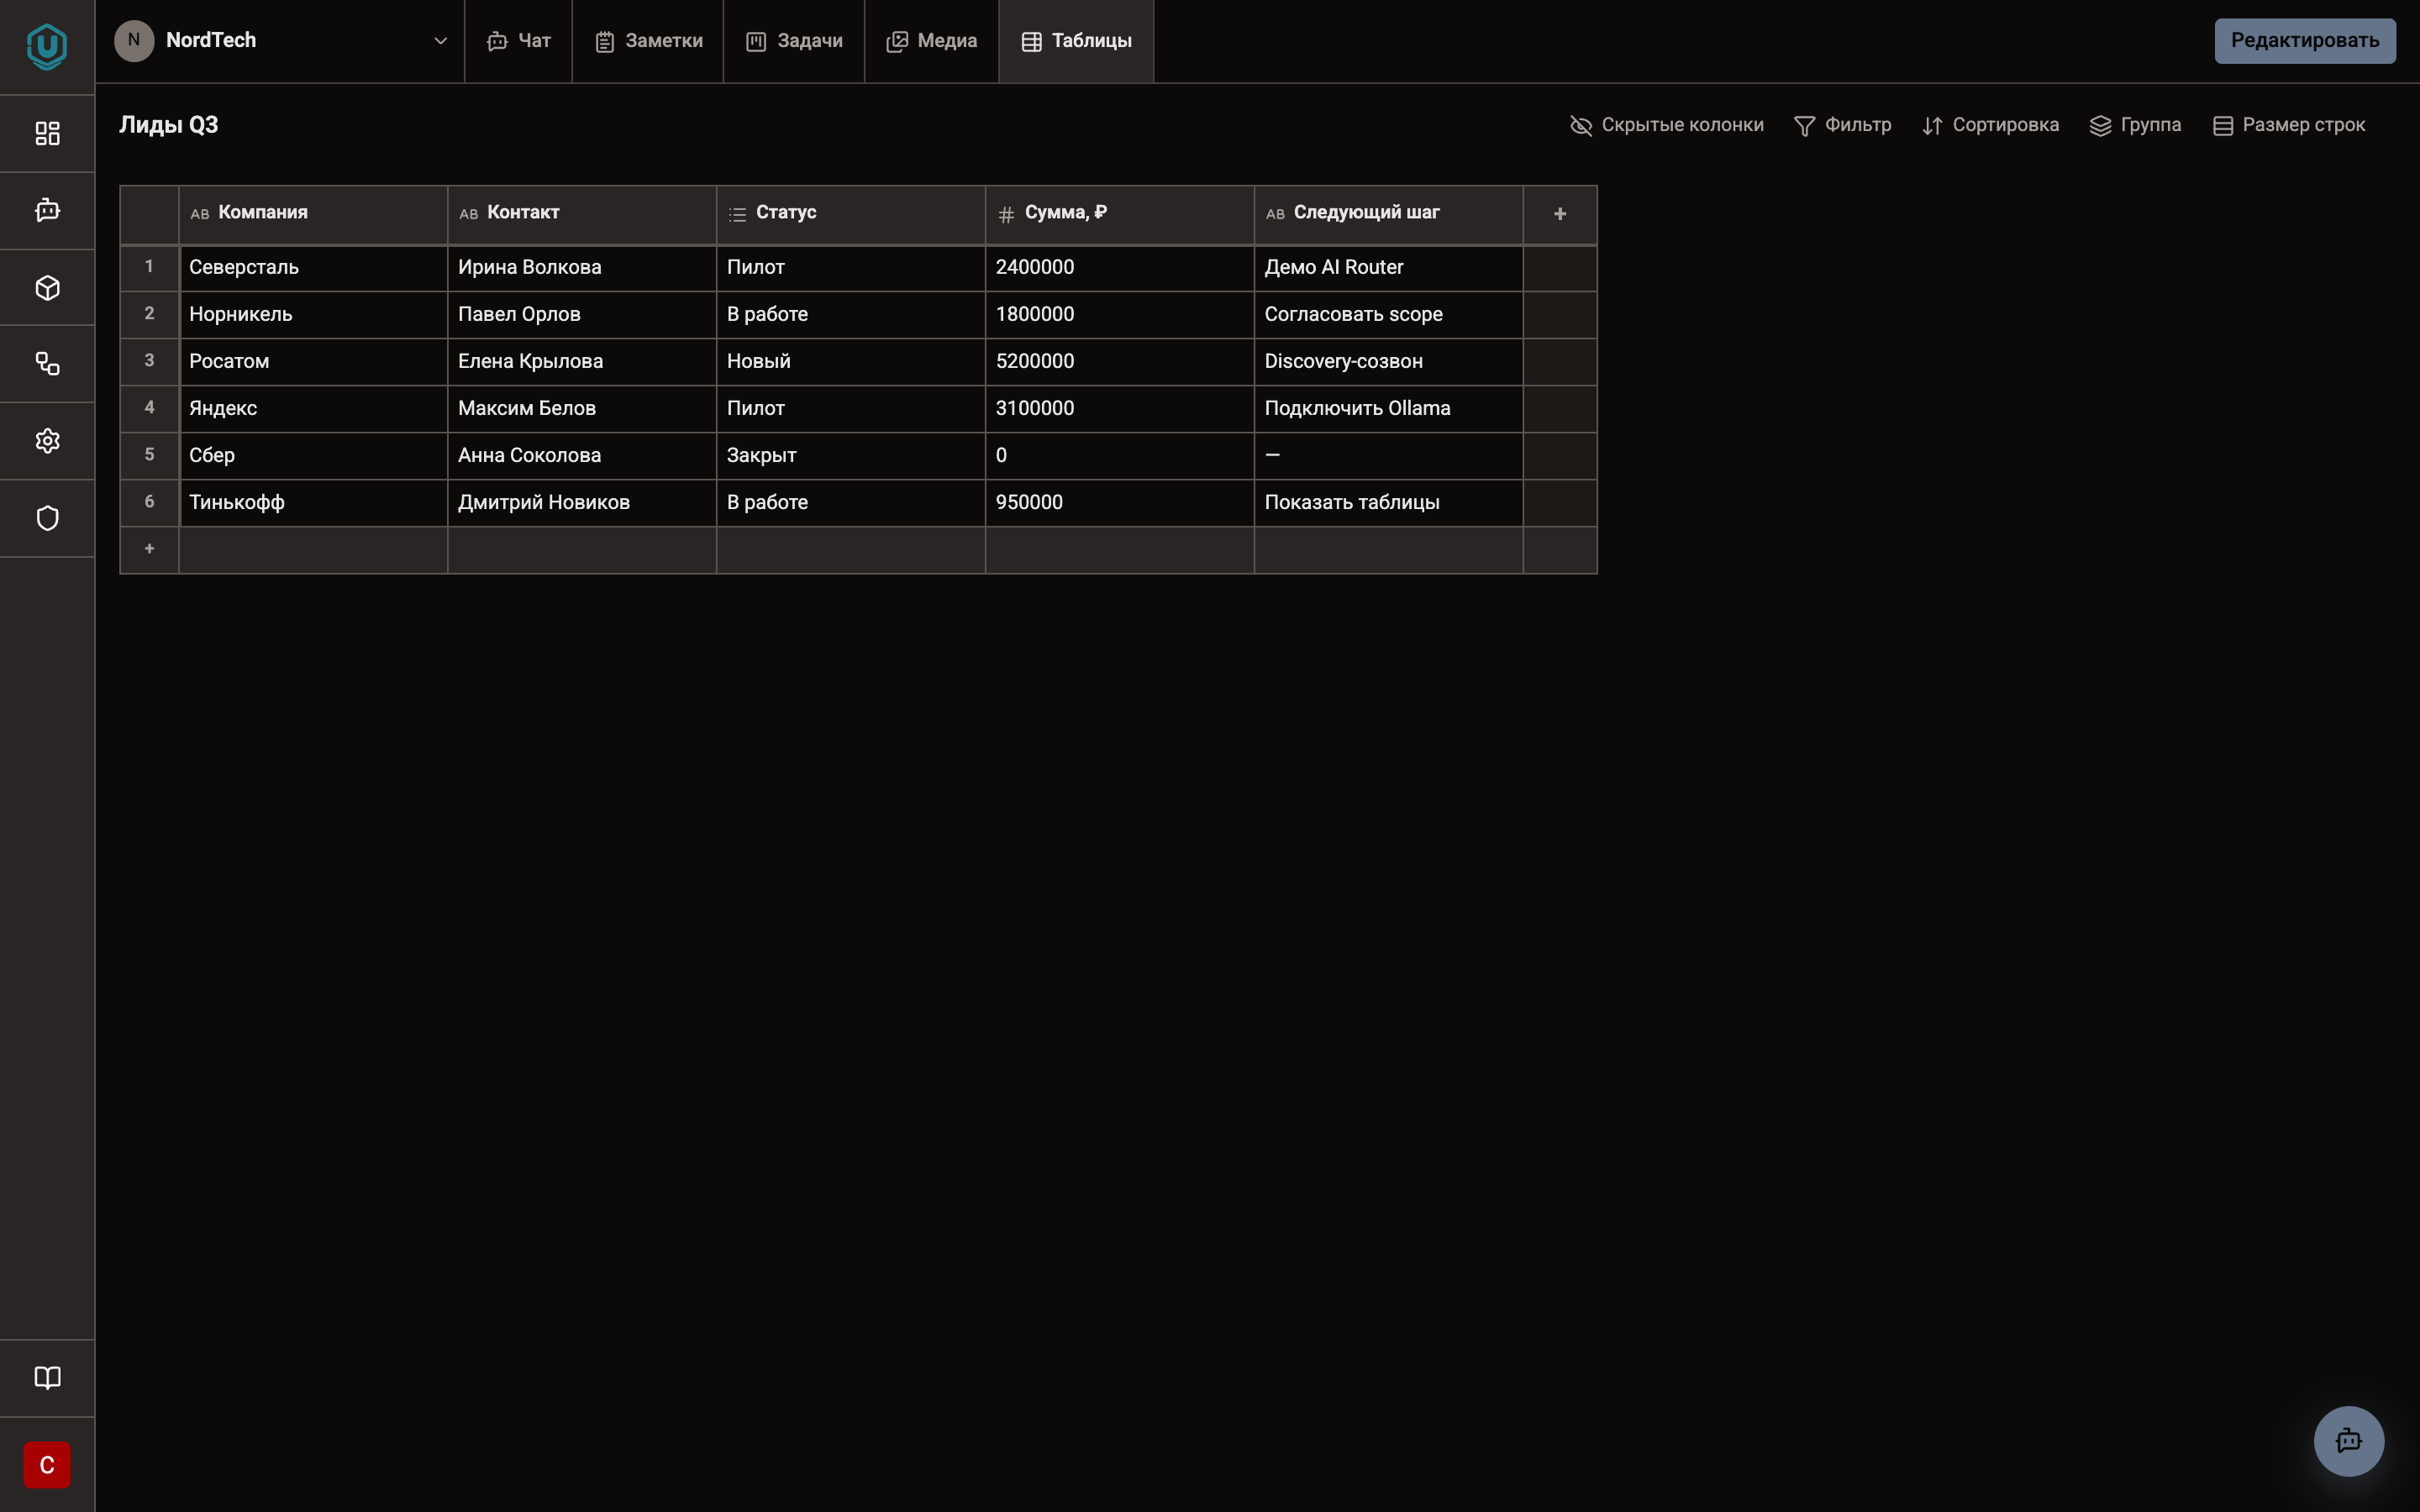Select row number 3
This screenshot has height=1512, width=2420.
[x=149, y=361]
